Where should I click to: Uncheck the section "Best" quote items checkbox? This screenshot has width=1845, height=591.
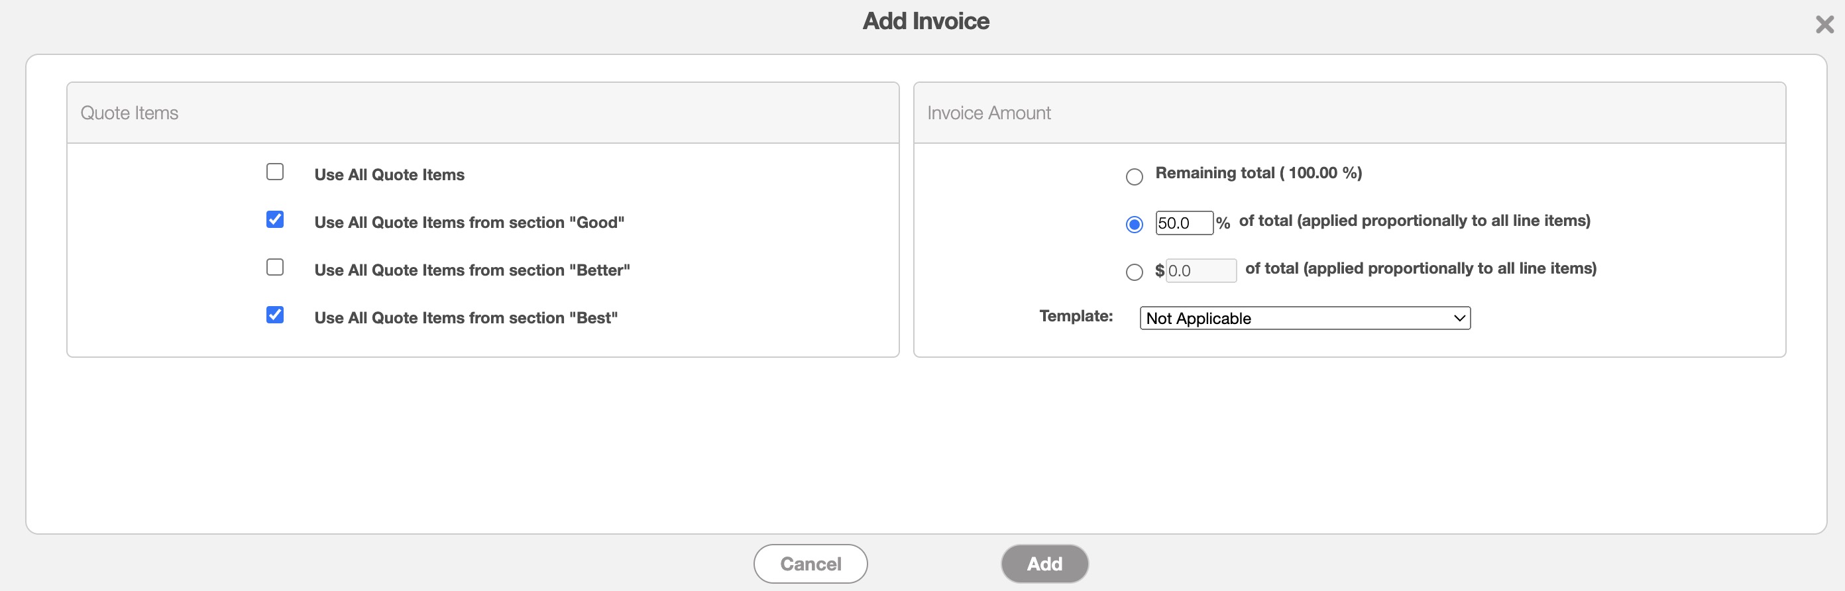(x=275, y=315)
